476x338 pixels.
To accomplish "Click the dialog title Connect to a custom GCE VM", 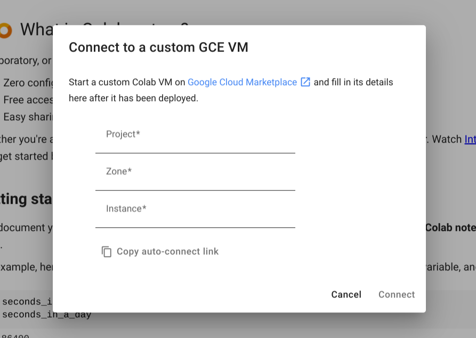I will click(158, 47).
